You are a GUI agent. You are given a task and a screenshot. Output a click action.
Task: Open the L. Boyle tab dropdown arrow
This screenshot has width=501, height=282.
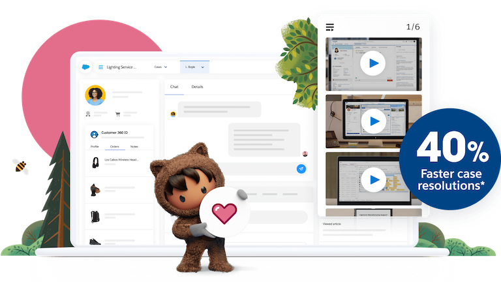tap(203, 67)
